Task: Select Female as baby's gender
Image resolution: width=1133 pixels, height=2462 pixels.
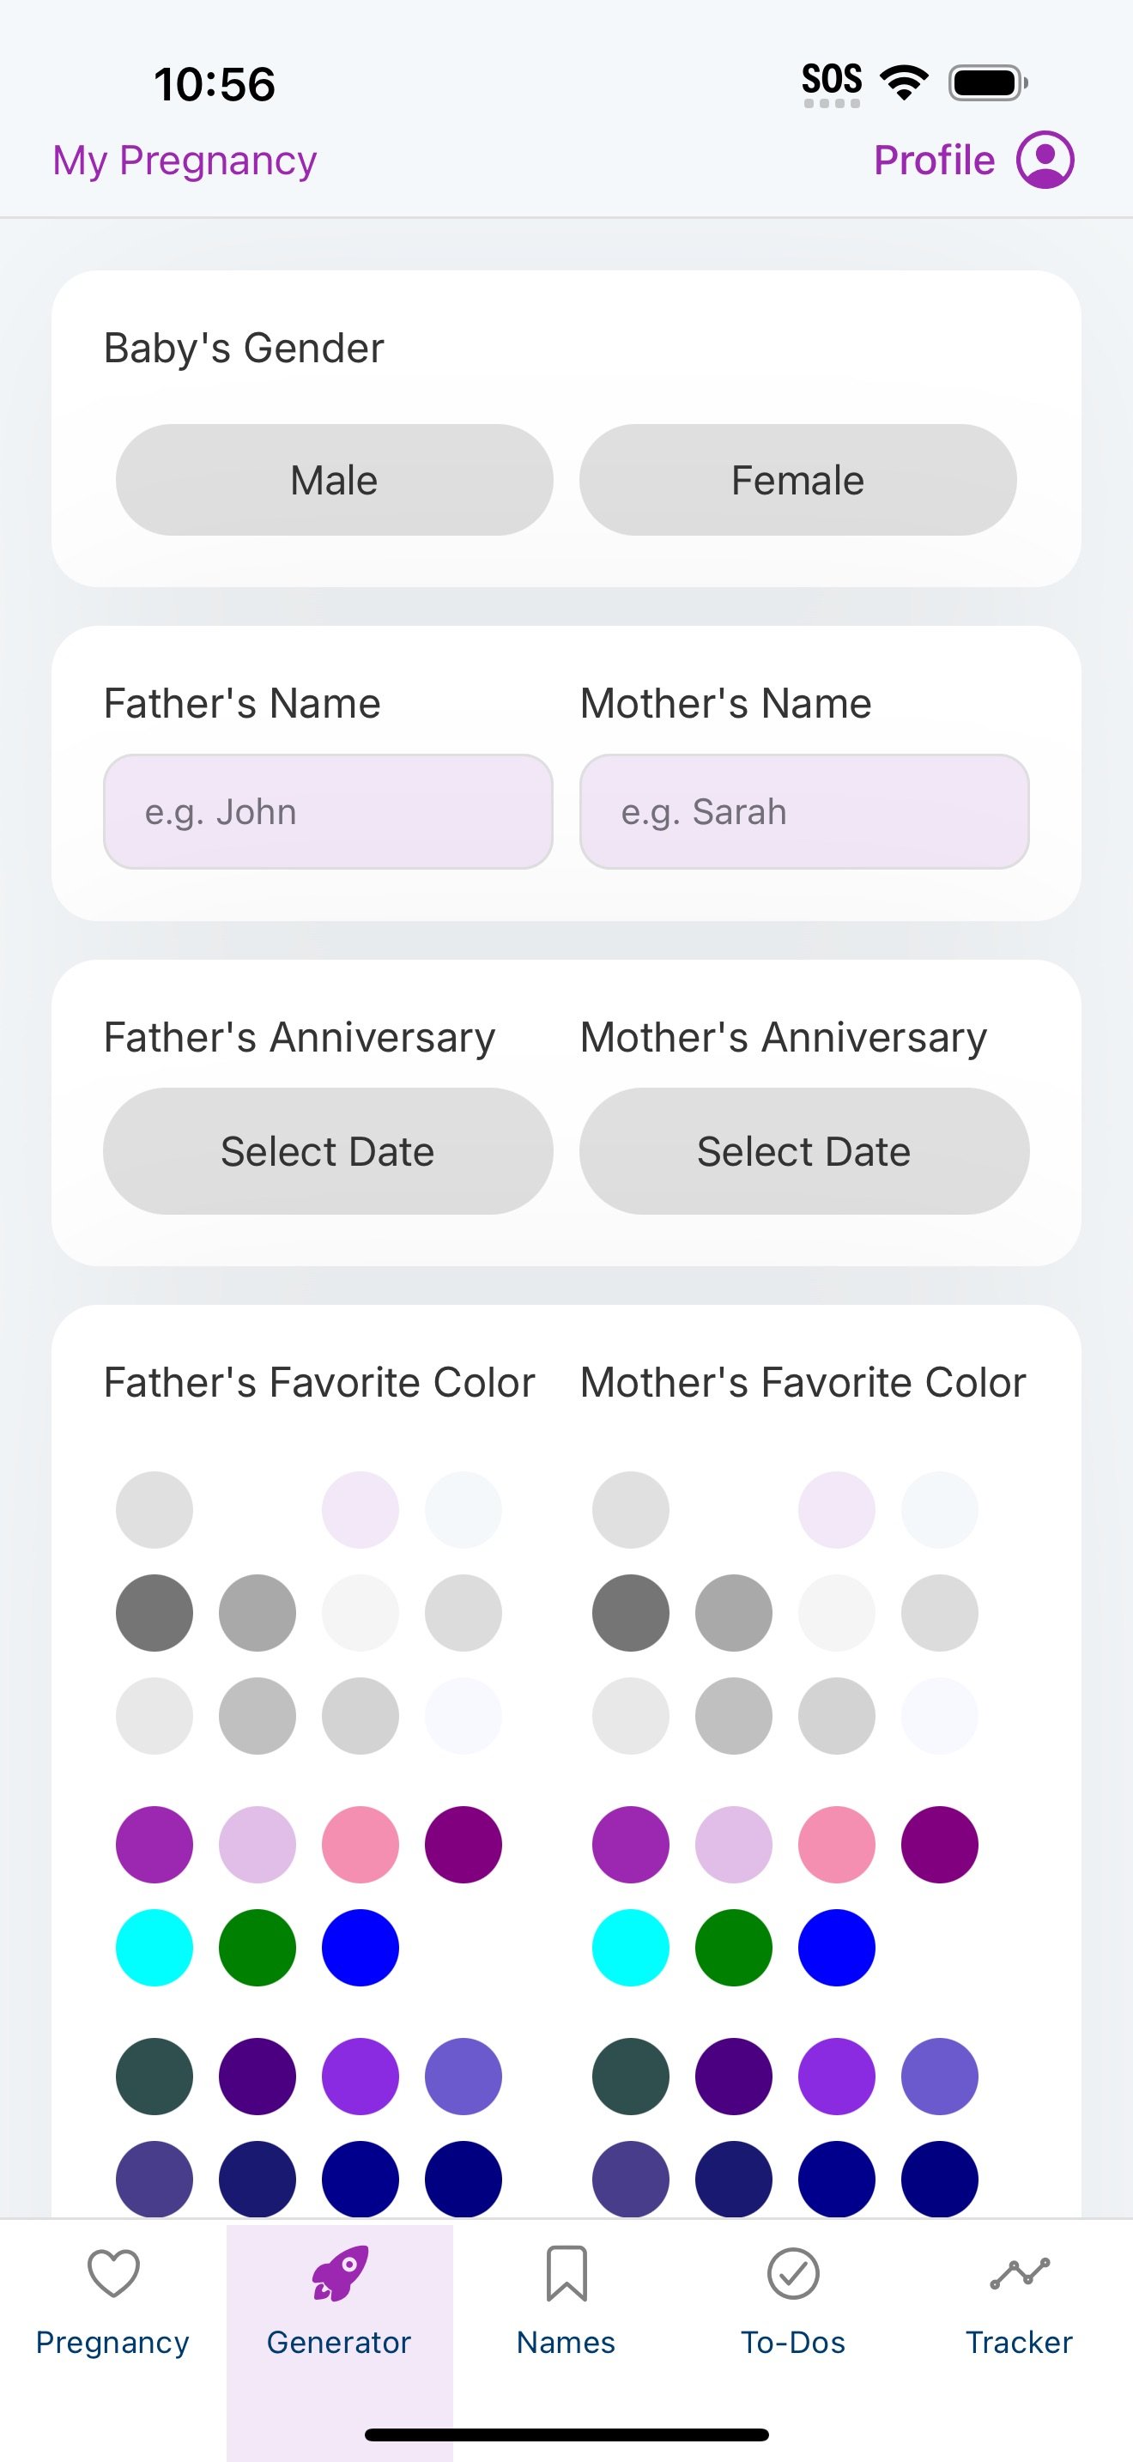Action: click(x=797, y=480)
